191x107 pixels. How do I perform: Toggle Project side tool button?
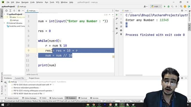coord(1,13)
